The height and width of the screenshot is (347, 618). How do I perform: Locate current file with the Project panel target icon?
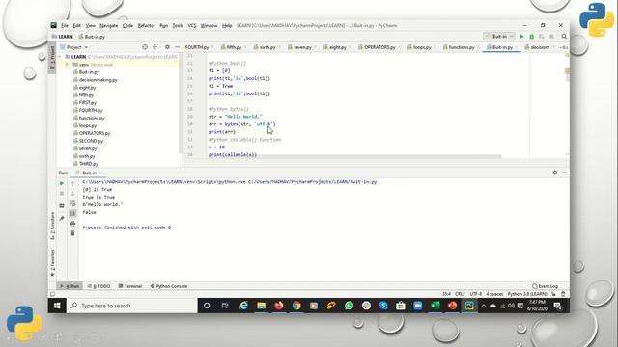[145, 47]
